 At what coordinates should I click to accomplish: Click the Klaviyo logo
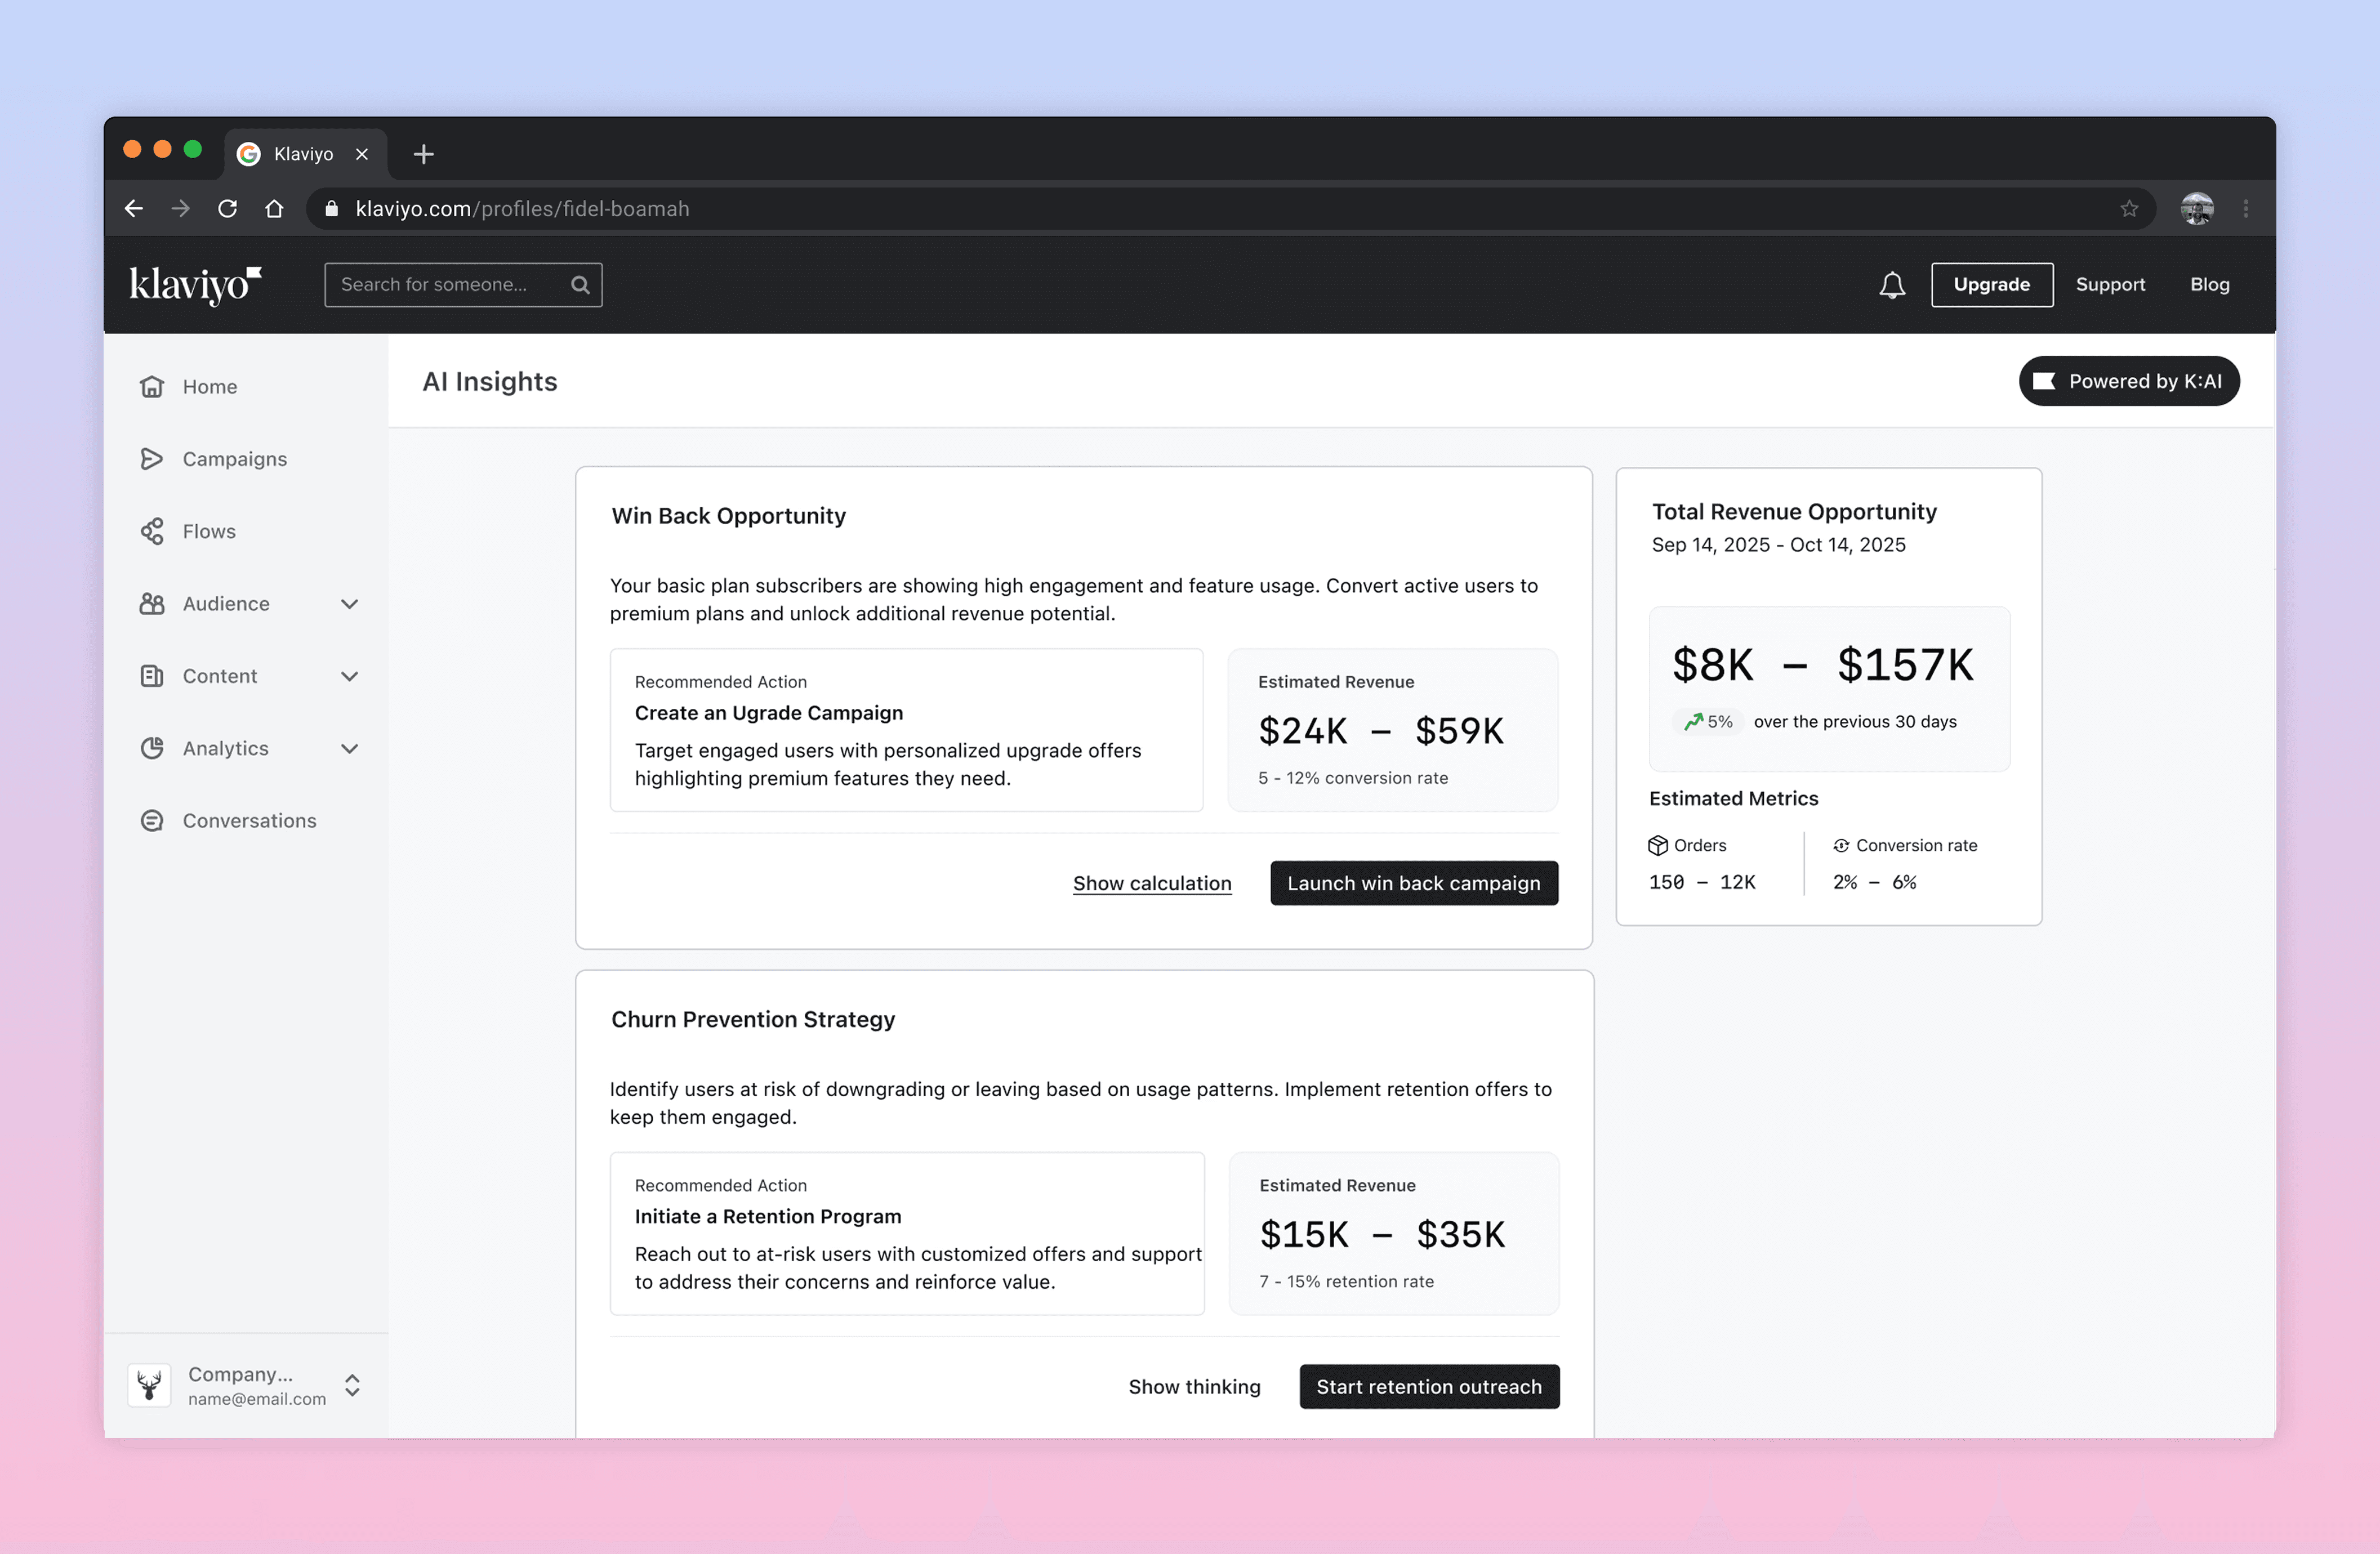195,285
